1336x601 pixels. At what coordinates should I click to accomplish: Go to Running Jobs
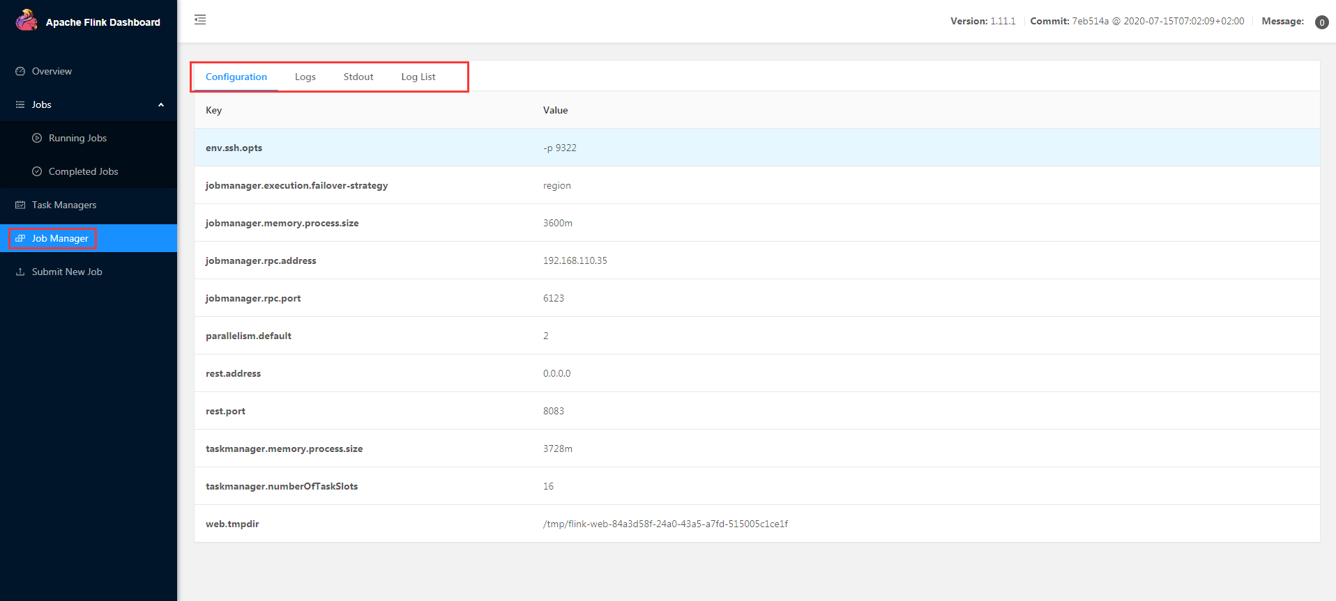pos(89,138)
